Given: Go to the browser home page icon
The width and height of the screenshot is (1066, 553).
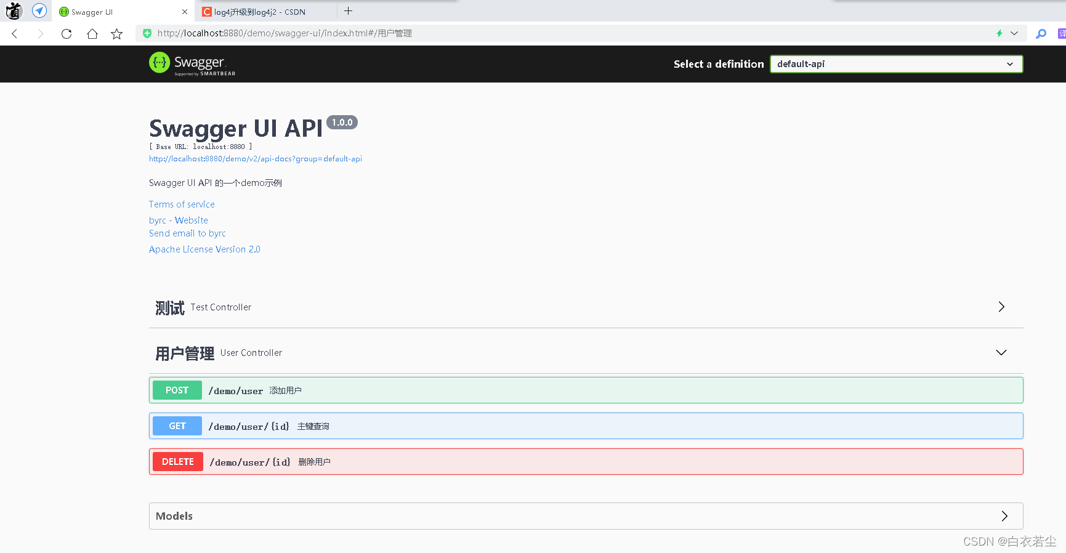Looking at the screenshot, I should point(92,34).
